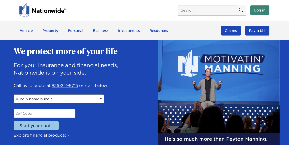Open the Property navigation menu
Screen dimensions: 289x155
(50, 31)
